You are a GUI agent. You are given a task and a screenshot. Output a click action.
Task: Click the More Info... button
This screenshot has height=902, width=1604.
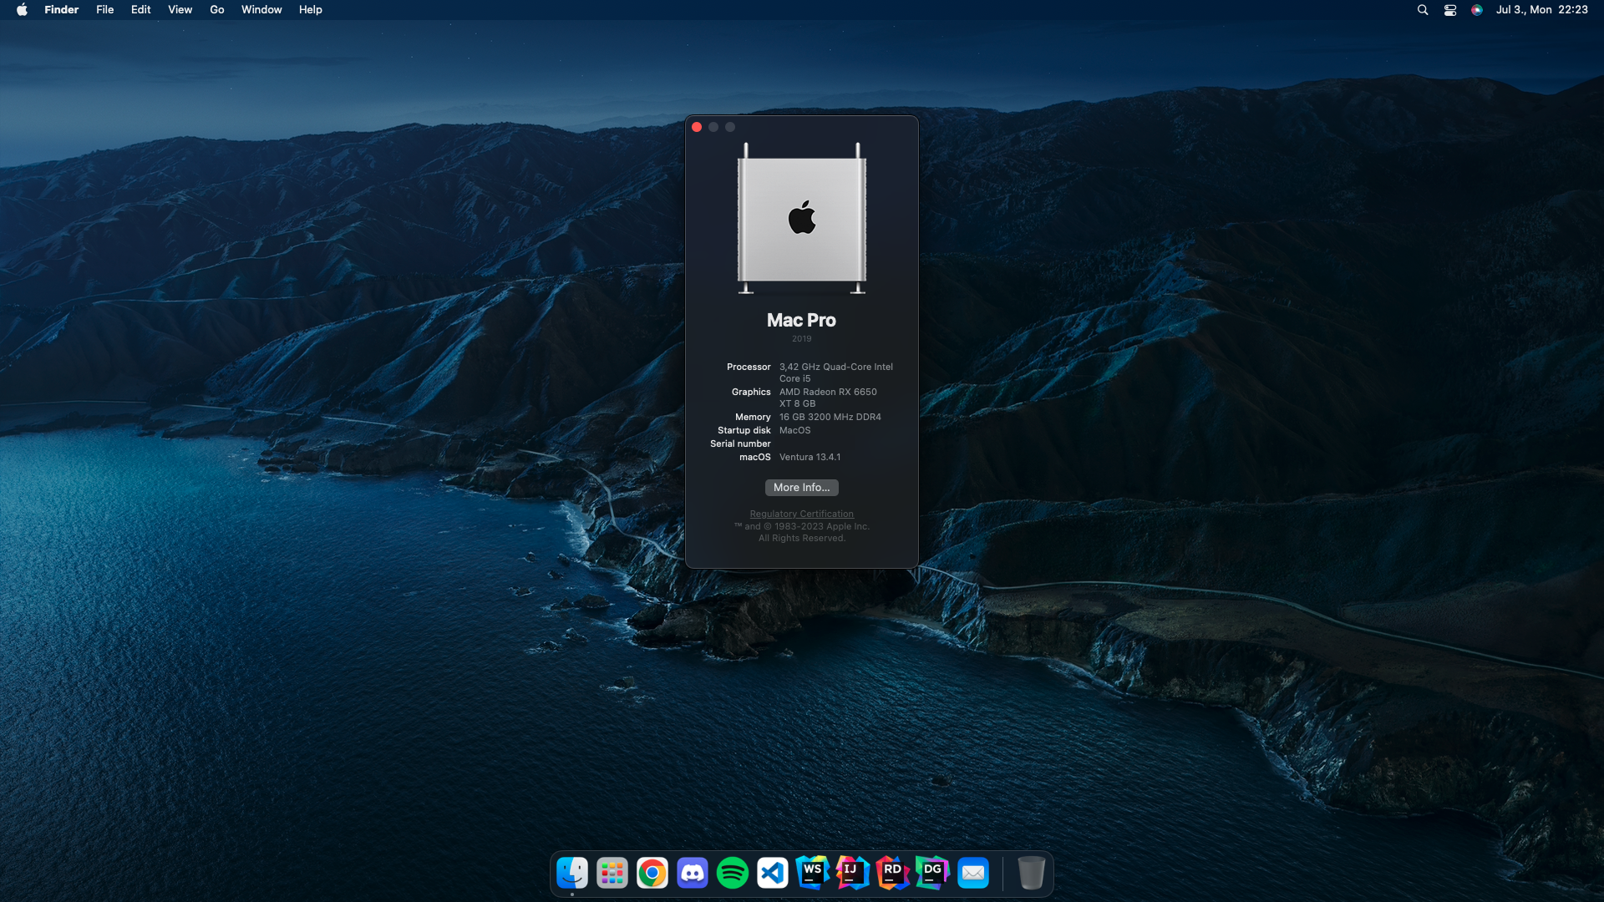(801, 488)
